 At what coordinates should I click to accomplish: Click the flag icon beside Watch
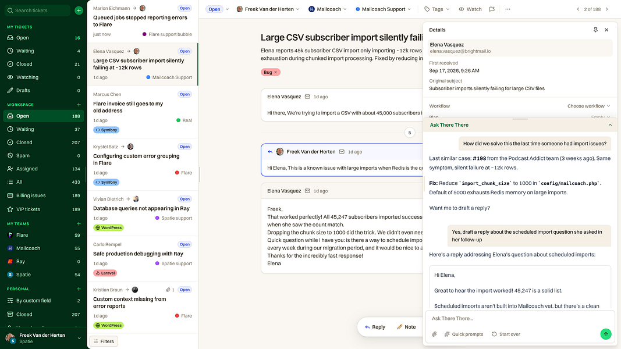(x=492, y=9)
